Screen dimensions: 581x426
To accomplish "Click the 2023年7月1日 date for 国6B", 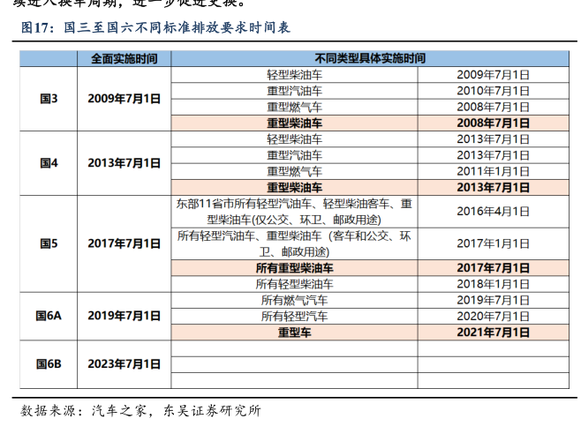I will click(124, 363).
